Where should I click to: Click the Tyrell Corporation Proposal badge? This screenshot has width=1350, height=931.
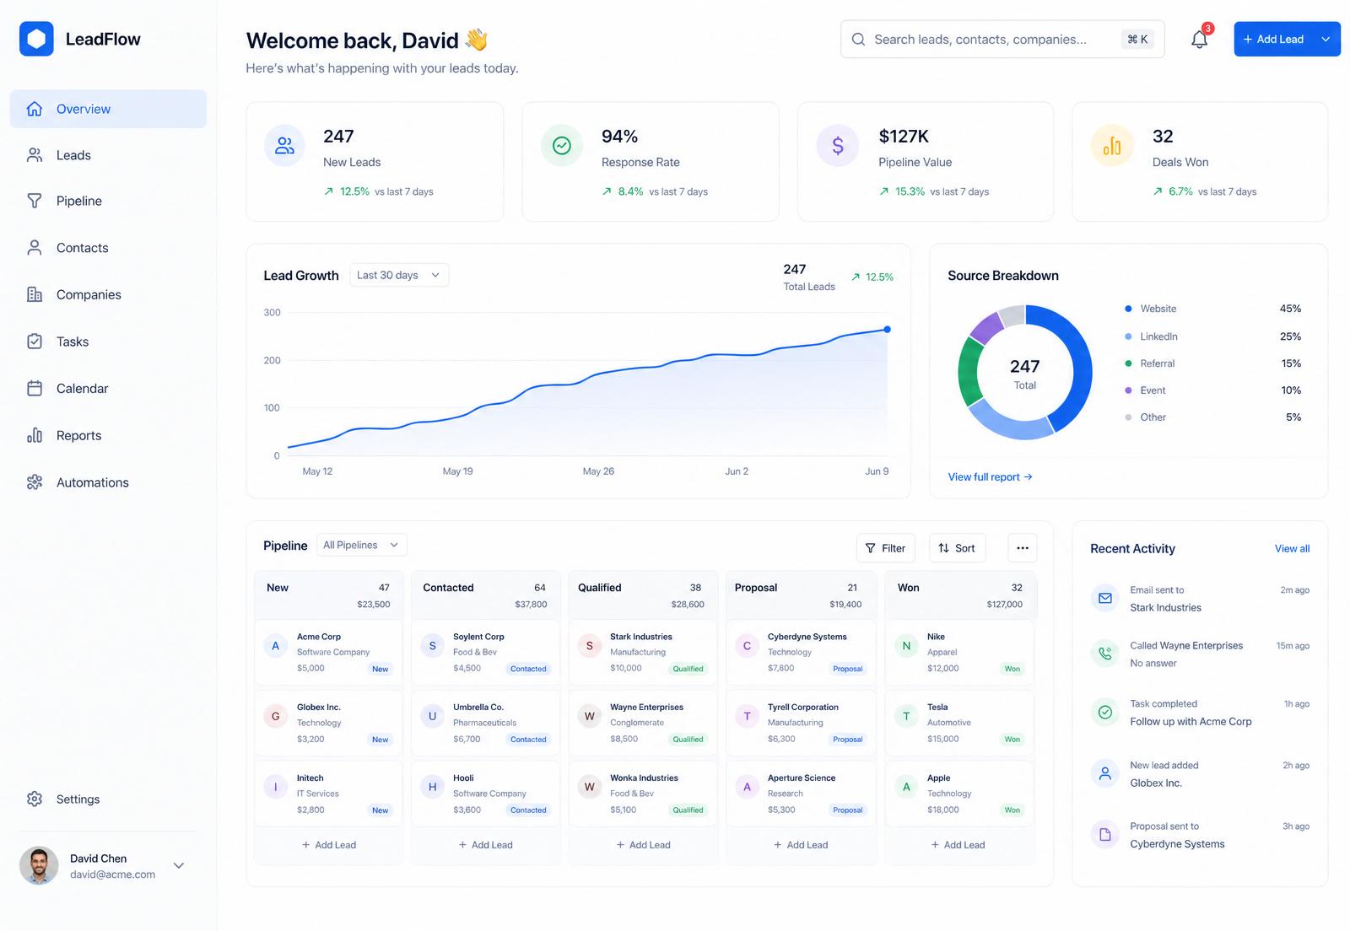click(847, 740)
